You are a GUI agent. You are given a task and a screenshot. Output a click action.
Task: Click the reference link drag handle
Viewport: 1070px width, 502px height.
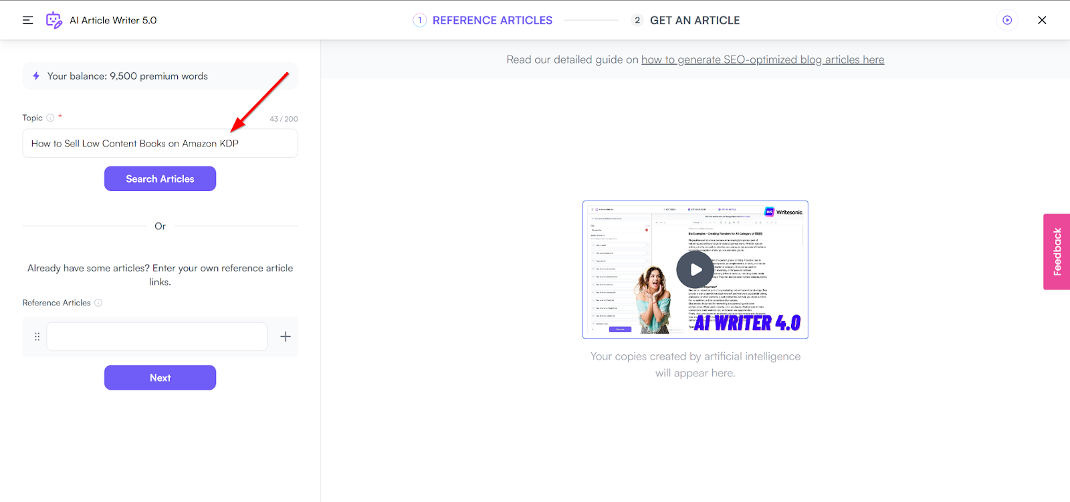click(37, 337)
